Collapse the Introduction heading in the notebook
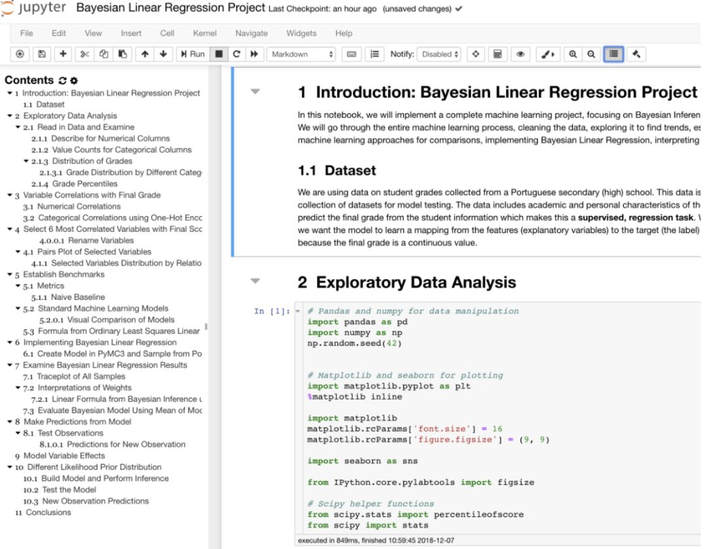 [255, 92]
